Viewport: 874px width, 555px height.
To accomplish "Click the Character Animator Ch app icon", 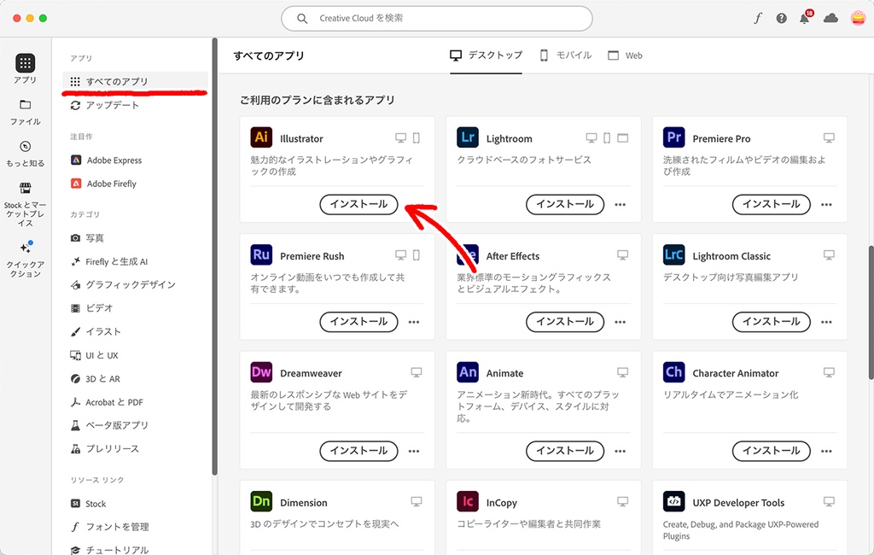I will (x=674, y=372).
